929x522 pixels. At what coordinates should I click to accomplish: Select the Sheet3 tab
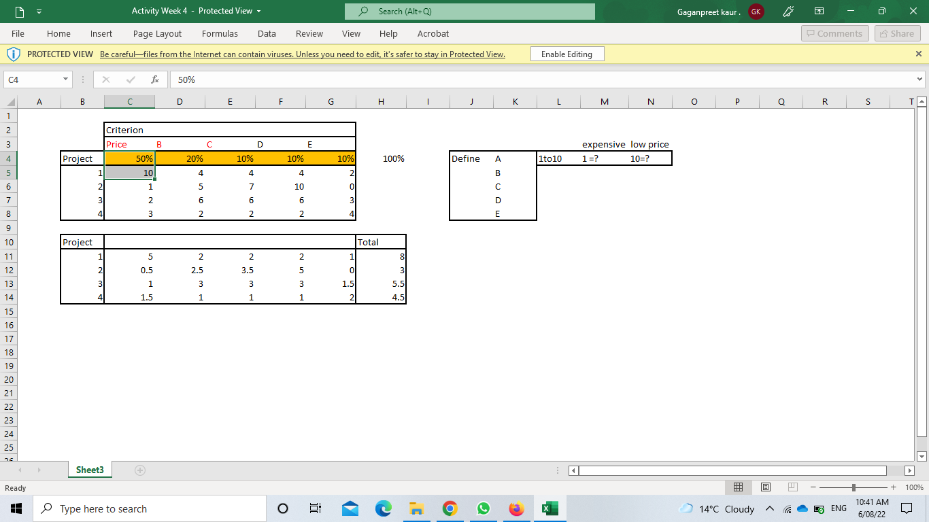pos(90,470)
